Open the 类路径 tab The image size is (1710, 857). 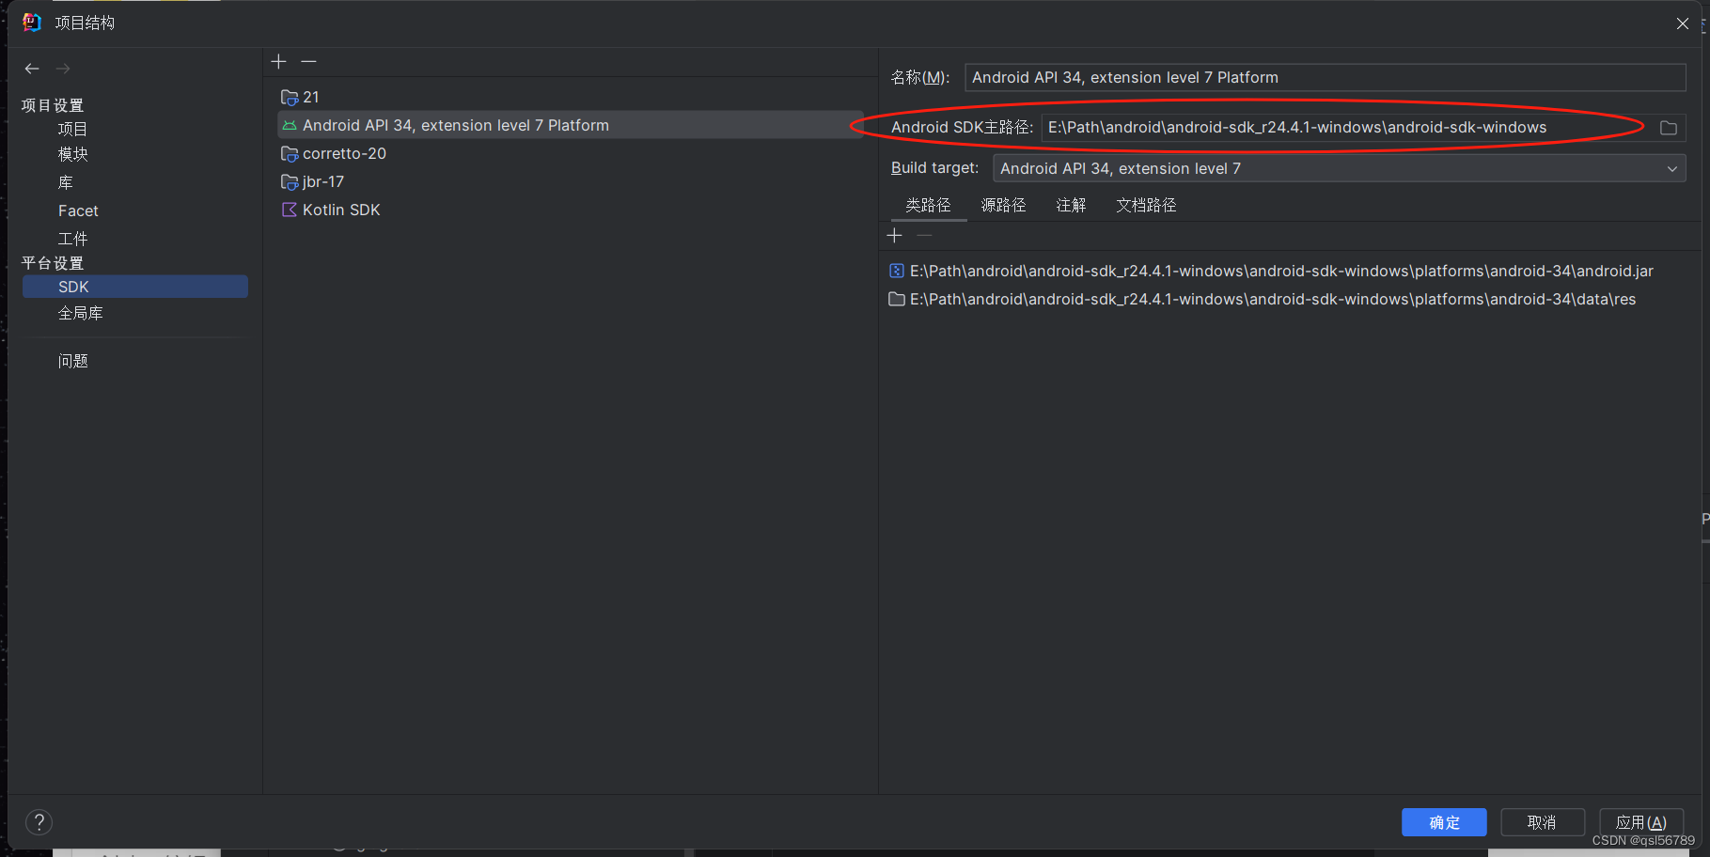pos(928,204)
